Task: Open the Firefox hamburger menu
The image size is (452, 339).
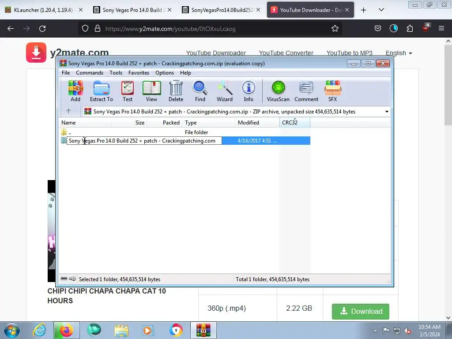Action: pos(441,29)
